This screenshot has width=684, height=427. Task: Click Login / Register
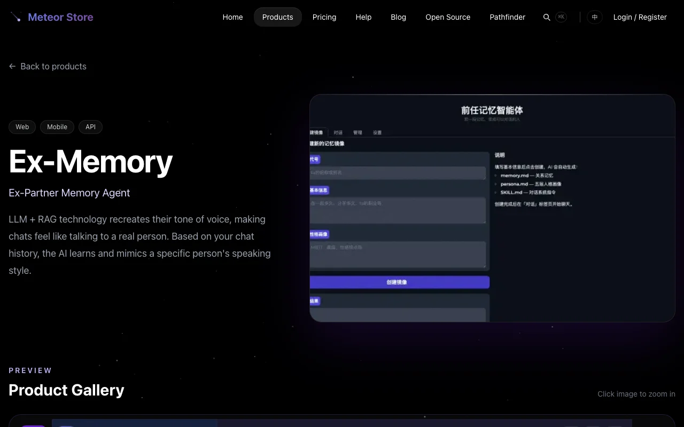(640, 17)
